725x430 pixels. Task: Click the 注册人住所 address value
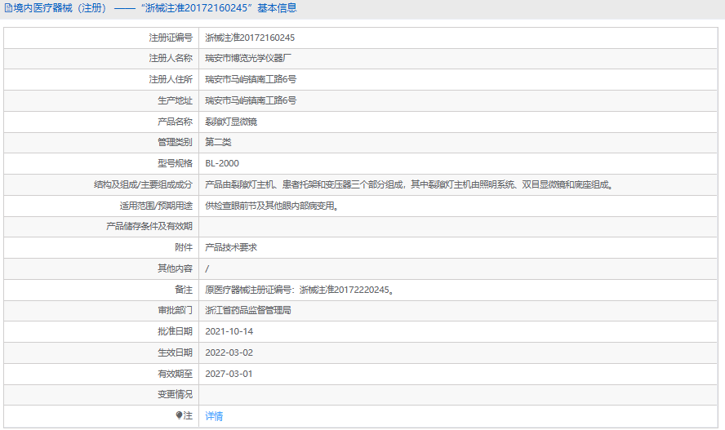pos(251,79)
